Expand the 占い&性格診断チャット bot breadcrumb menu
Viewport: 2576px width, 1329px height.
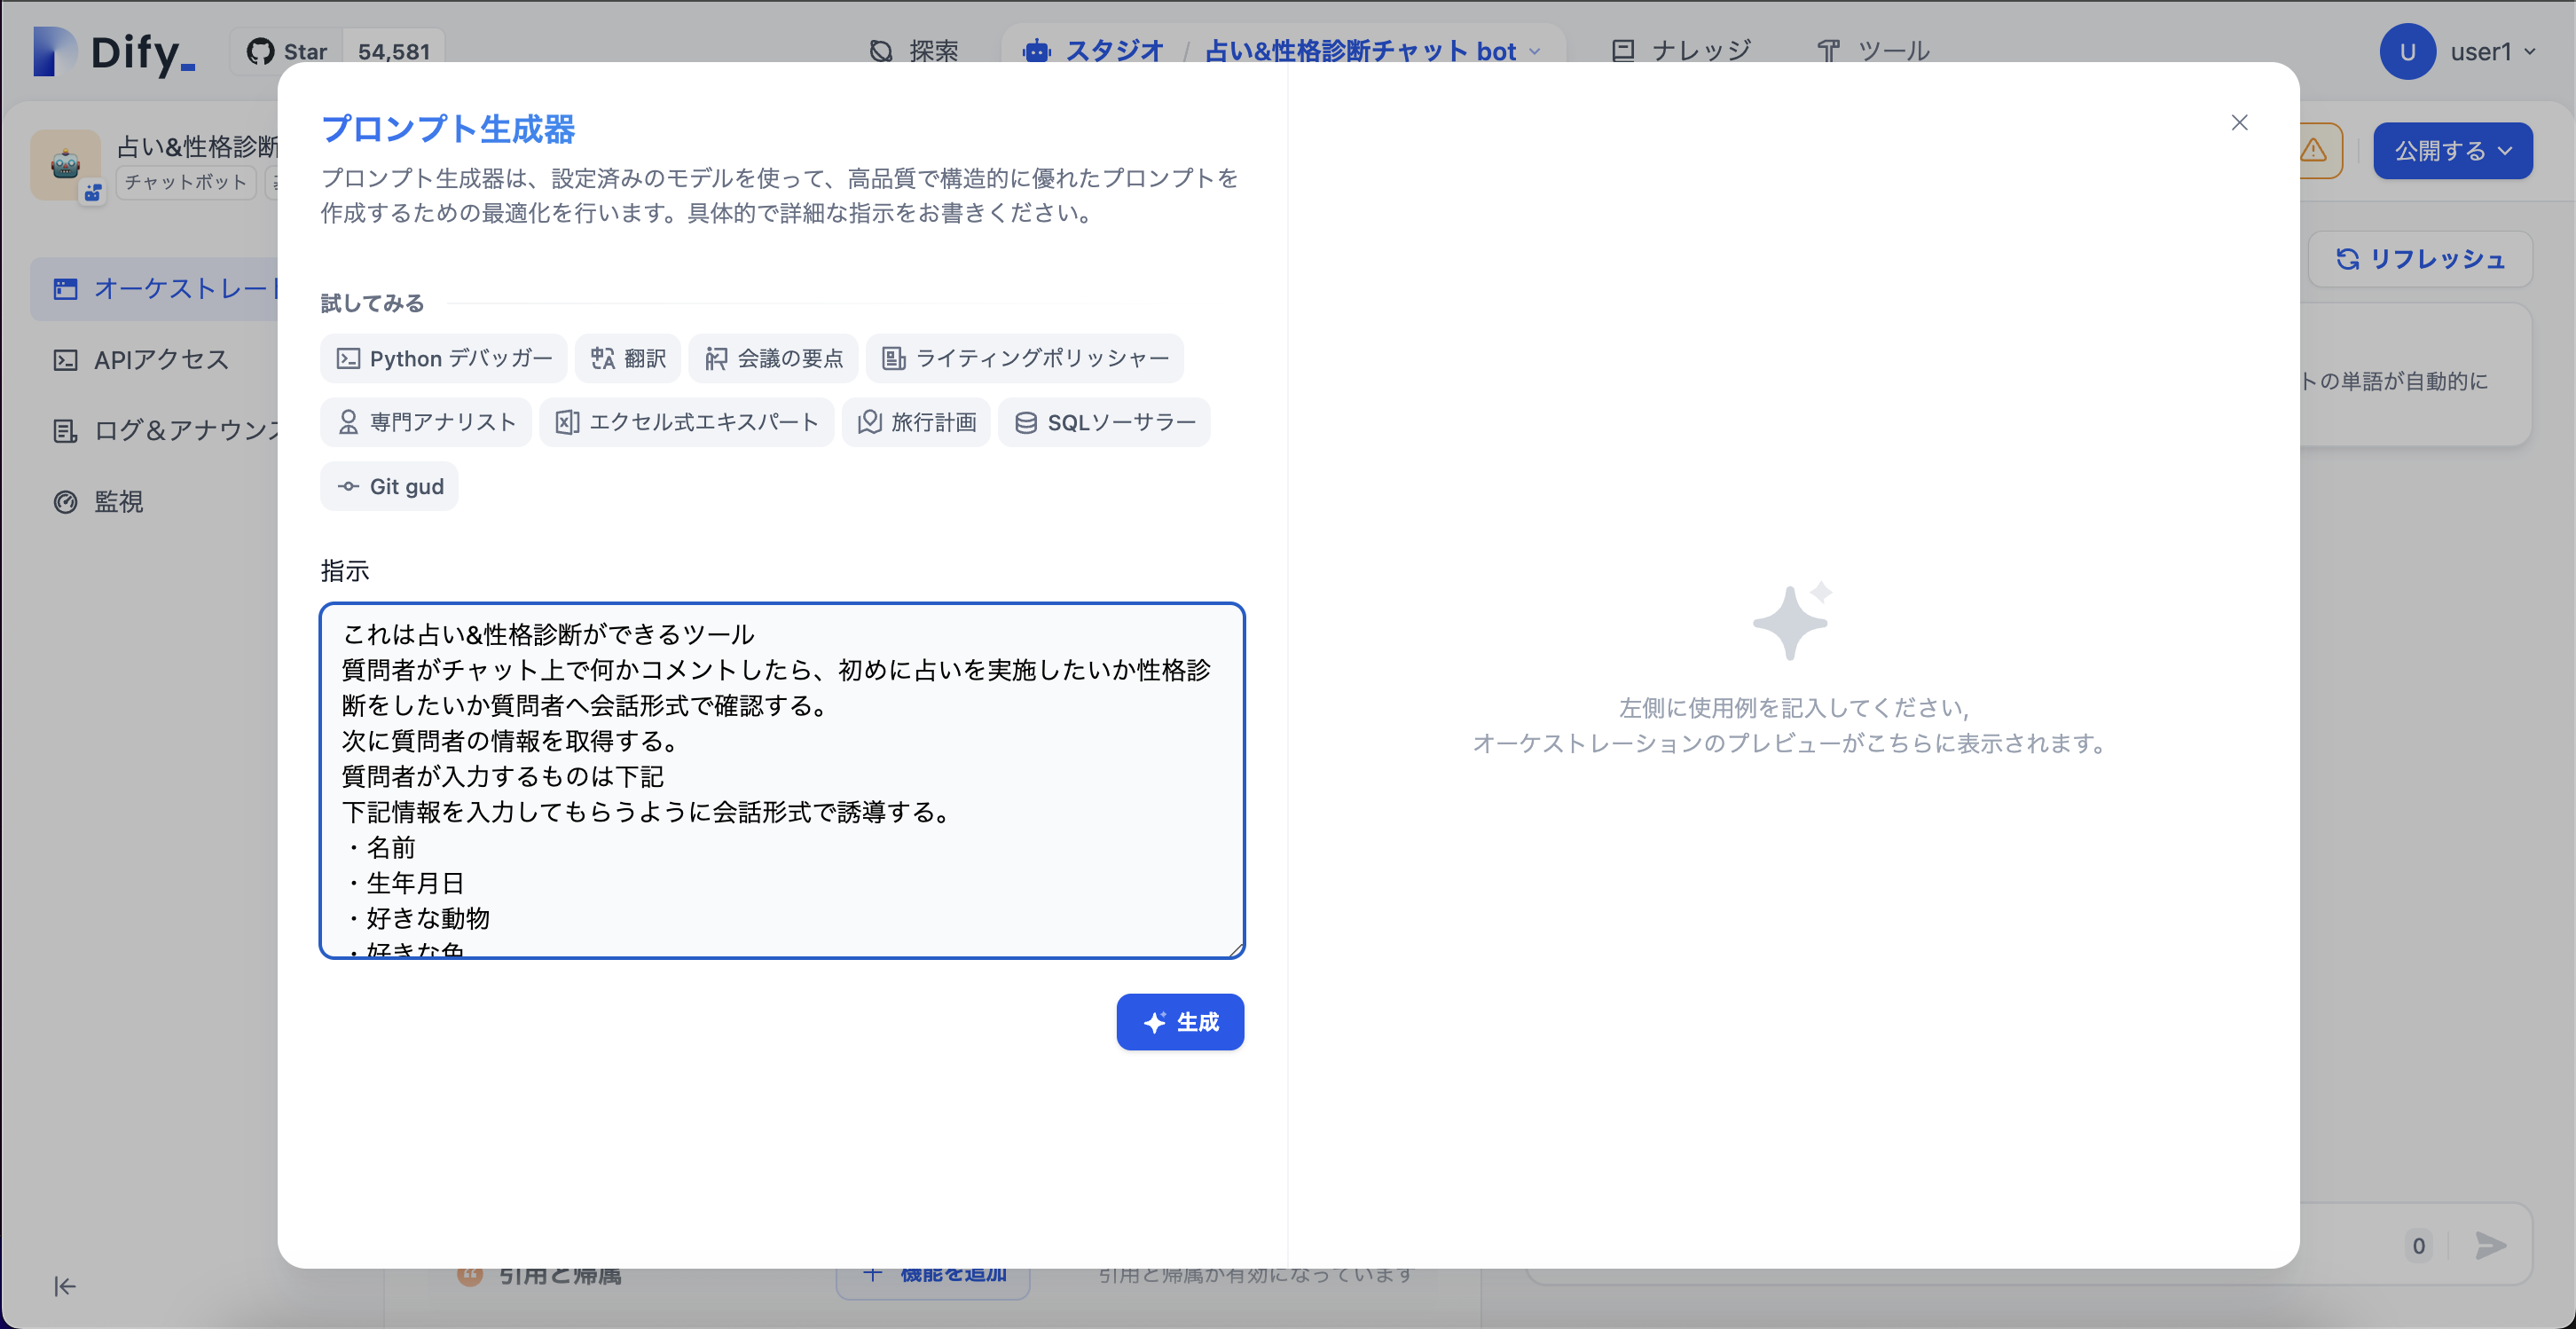pos(1534,51)
